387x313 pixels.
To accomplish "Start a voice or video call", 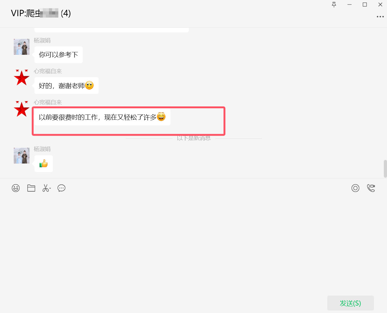I will coord(371,188).
